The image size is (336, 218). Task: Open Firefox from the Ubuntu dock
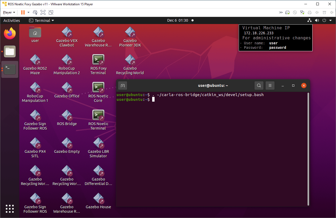click(10, 34)
